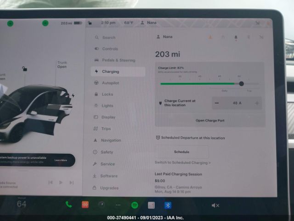
Task: Tap the car unlock padlock icon
Action: tap(24, 69)
